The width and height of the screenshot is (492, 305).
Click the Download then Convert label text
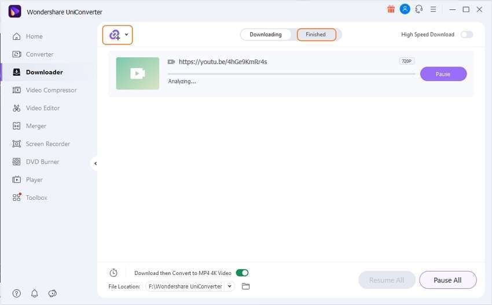(x=182, y=273)
